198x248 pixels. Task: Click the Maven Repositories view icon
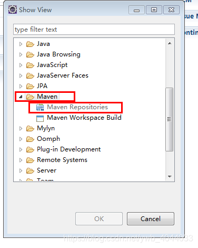(x=40, y=107)
